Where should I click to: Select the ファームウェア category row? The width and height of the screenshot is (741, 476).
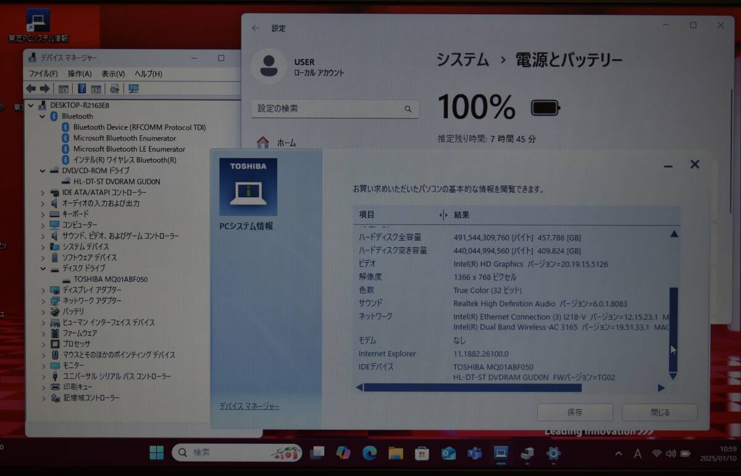click(80, 333)
